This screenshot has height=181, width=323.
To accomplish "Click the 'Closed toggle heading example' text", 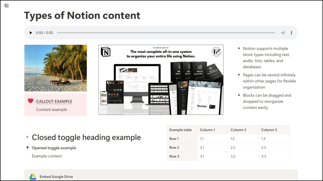I will [x=86, y=137].
